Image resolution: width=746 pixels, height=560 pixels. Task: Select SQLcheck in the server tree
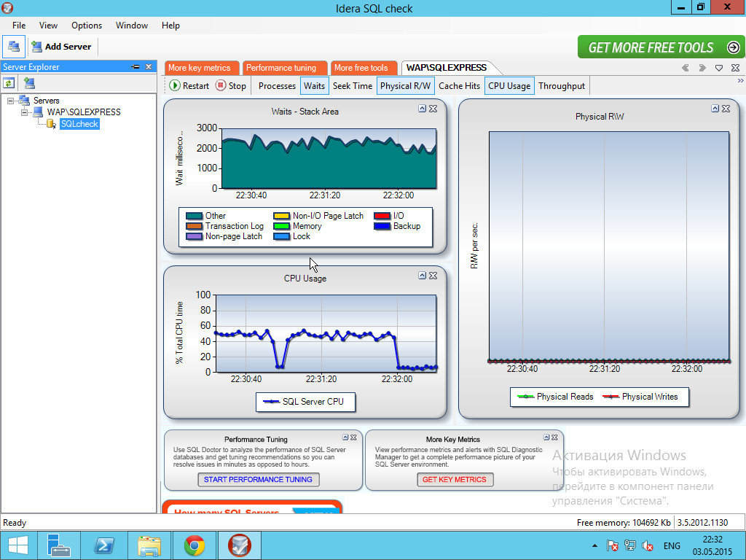point(79,124)
